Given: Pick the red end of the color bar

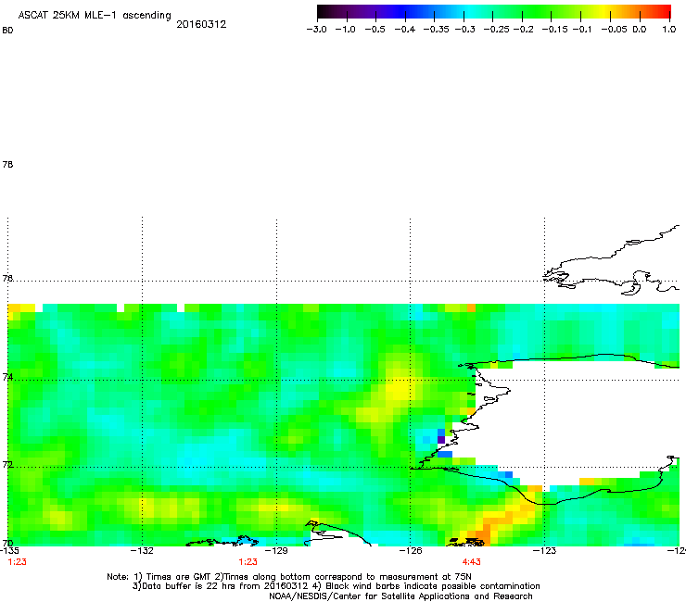Looking at the screenshot, I should click(664, 11).
